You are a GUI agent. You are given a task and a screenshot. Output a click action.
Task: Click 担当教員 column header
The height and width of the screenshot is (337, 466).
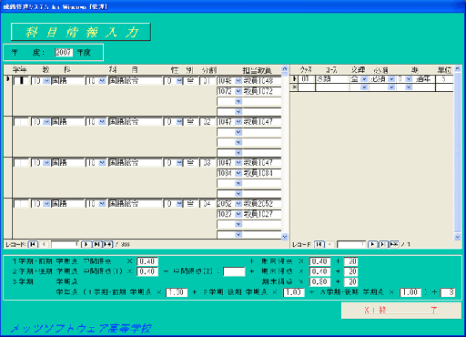(x=257, y=70)
